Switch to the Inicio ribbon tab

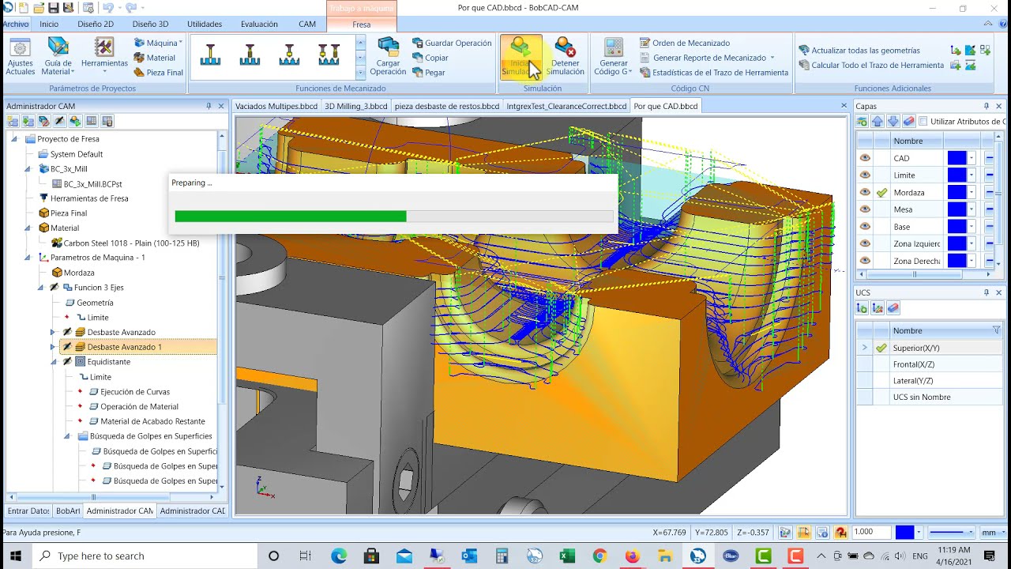pos(49,24)
